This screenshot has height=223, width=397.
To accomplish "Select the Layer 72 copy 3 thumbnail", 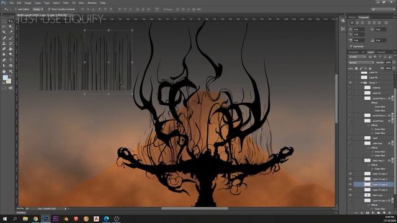I will pos(367,185).
